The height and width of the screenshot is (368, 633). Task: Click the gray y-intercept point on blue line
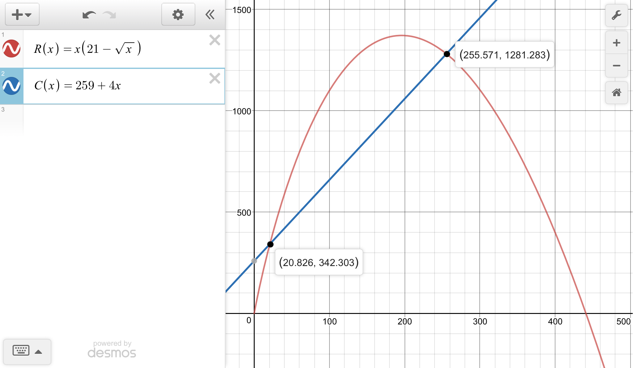(x=254, y=261)
